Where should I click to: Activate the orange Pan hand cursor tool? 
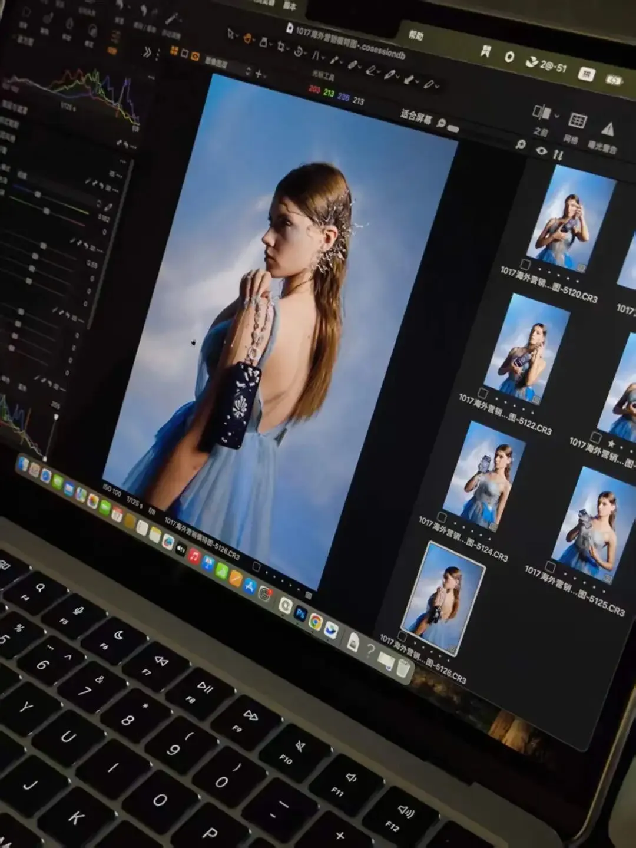coord(248,38)
